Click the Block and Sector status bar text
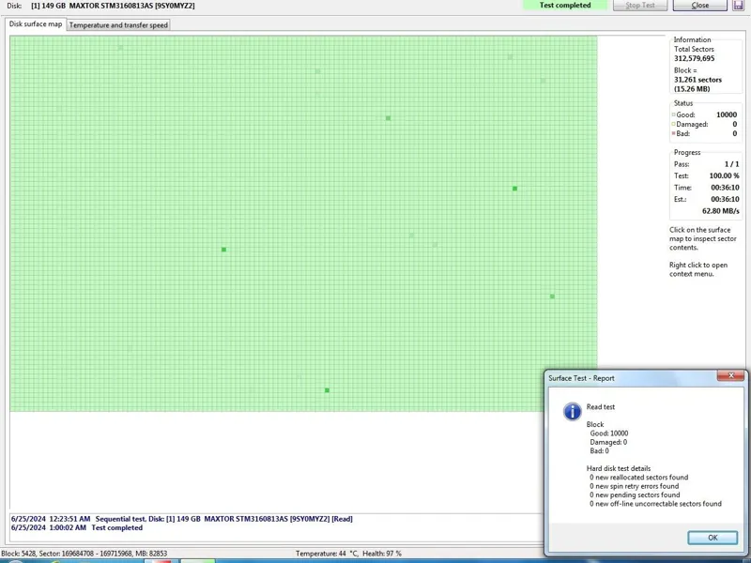This screenshot has width=751, height=563. pyautogui.click(x=84, y=554)
